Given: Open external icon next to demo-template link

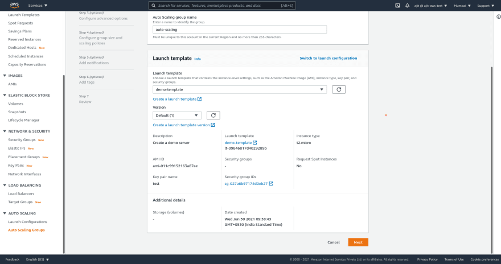Looking at the screenshot, I should (254, 143).
